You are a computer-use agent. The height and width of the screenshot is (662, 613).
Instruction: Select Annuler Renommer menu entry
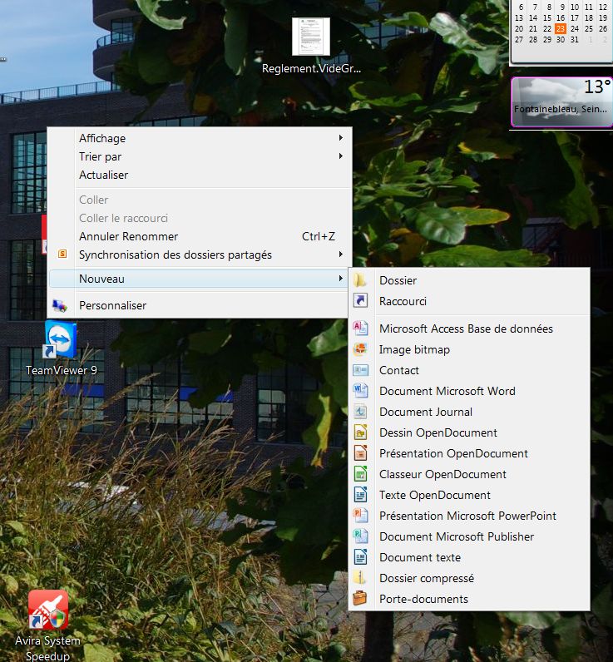[x=128, y=236]
